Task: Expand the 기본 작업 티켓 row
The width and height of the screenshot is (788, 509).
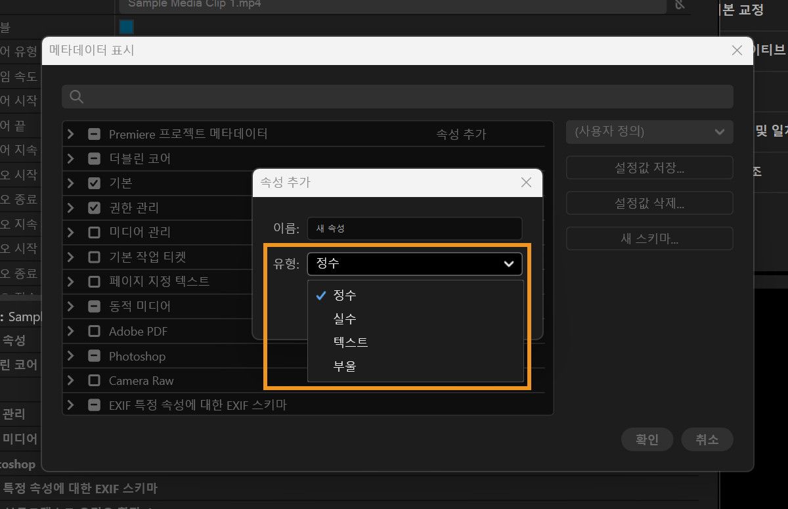Action: pos(71,257)
